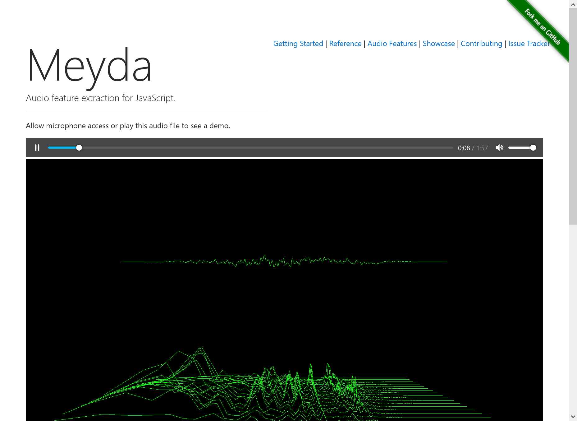
Task: Visit the Contributing page
Action: (x=481, y=44)
